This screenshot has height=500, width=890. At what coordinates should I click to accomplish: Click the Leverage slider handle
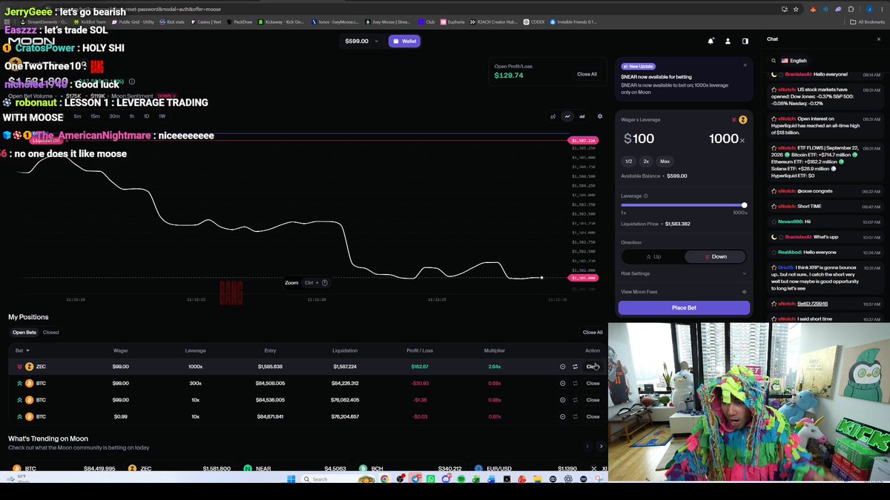click(x=744, y=205)
